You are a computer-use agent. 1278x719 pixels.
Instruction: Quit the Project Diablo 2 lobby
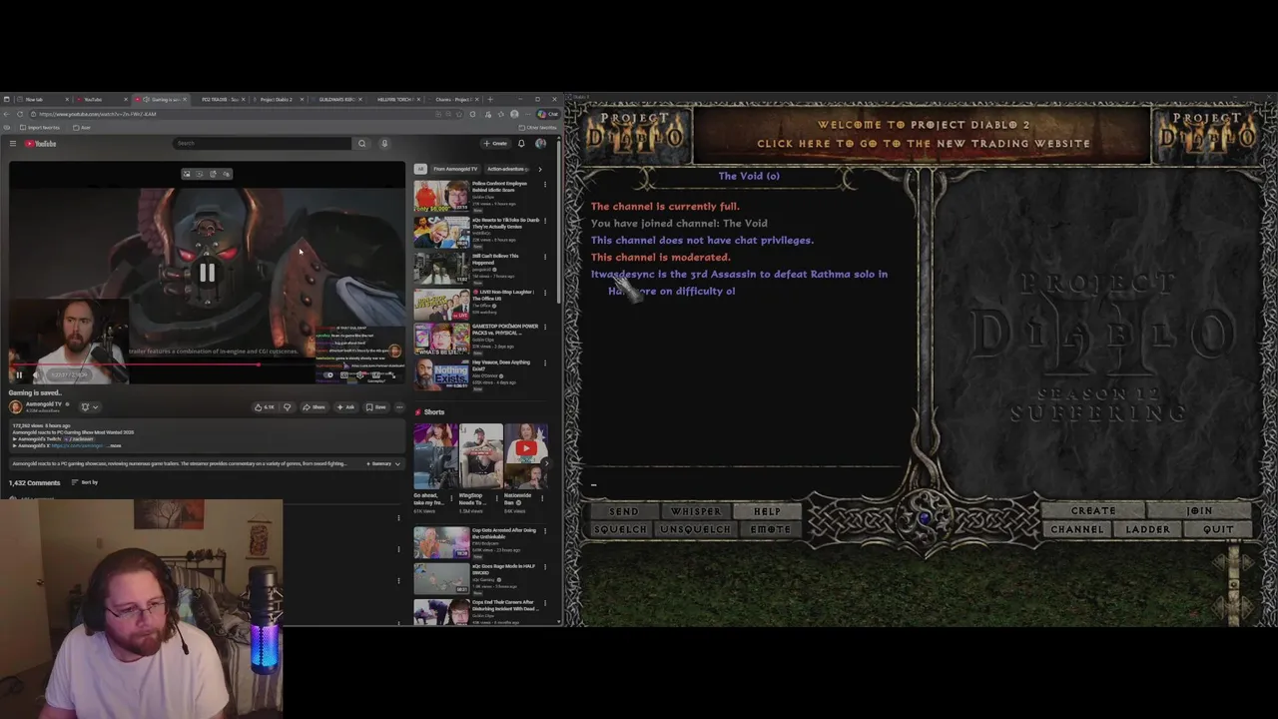click(x=1218, y=529)
